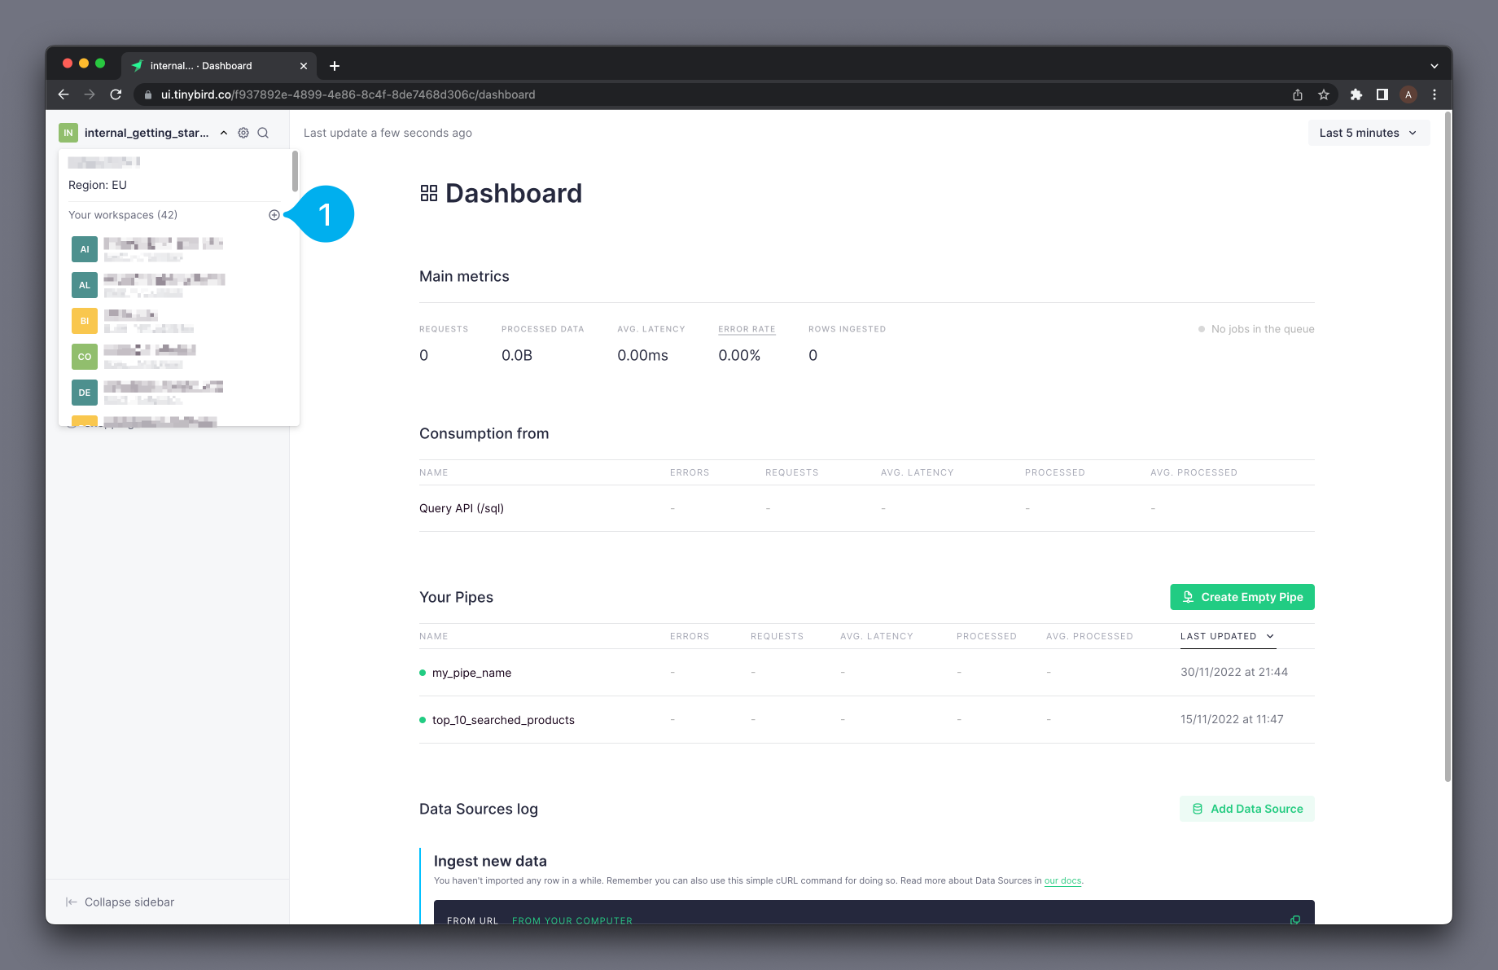This screenshot has width=1498, height=970.
Task: Copy the cURL command snippet icon
Action: pos(1295,920)
